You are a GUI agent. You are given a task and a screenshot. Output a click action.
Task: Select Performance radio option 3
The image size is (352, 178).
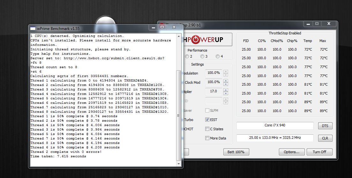tap(202, 56)
